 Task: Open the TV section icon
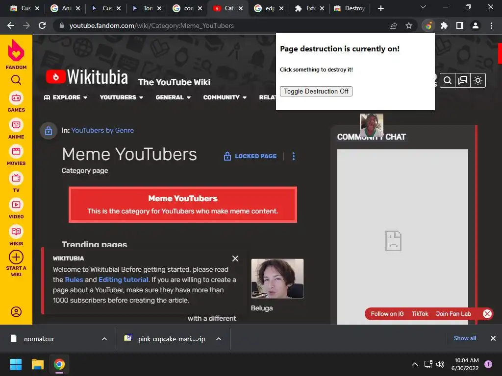point(16,178)
